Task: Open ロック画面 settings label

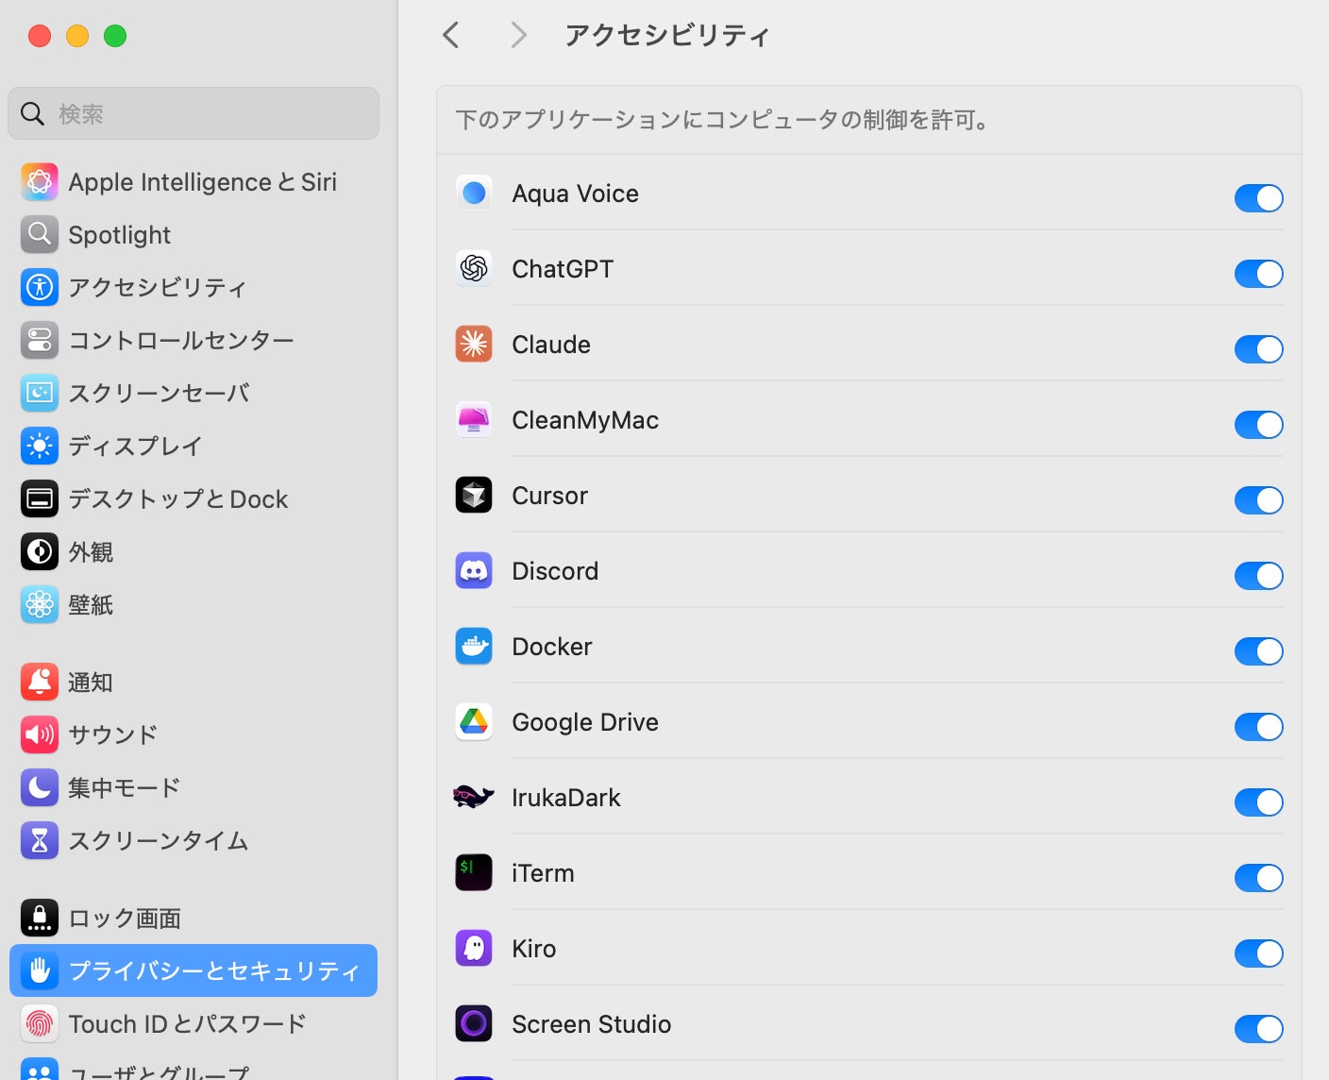Action: coord(125,918)
